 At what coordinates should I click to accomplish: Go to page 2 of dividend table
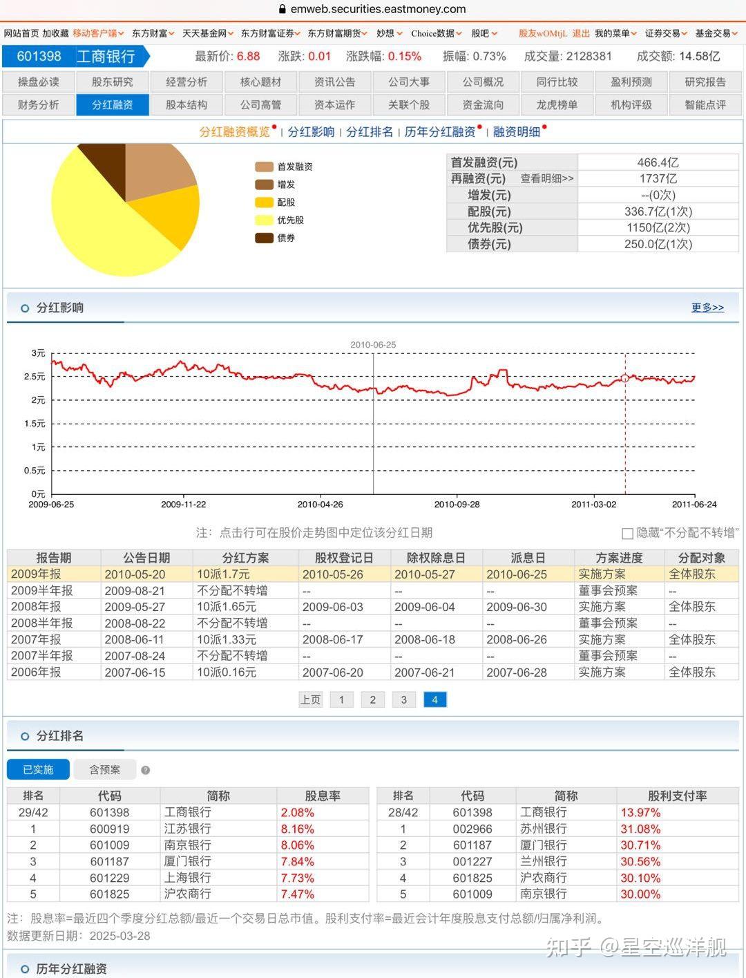click(373, 700)
